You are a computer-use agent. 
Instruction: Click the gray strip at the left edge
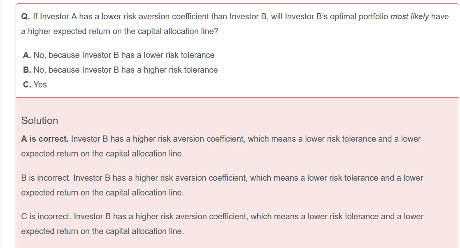pos(1,124)
